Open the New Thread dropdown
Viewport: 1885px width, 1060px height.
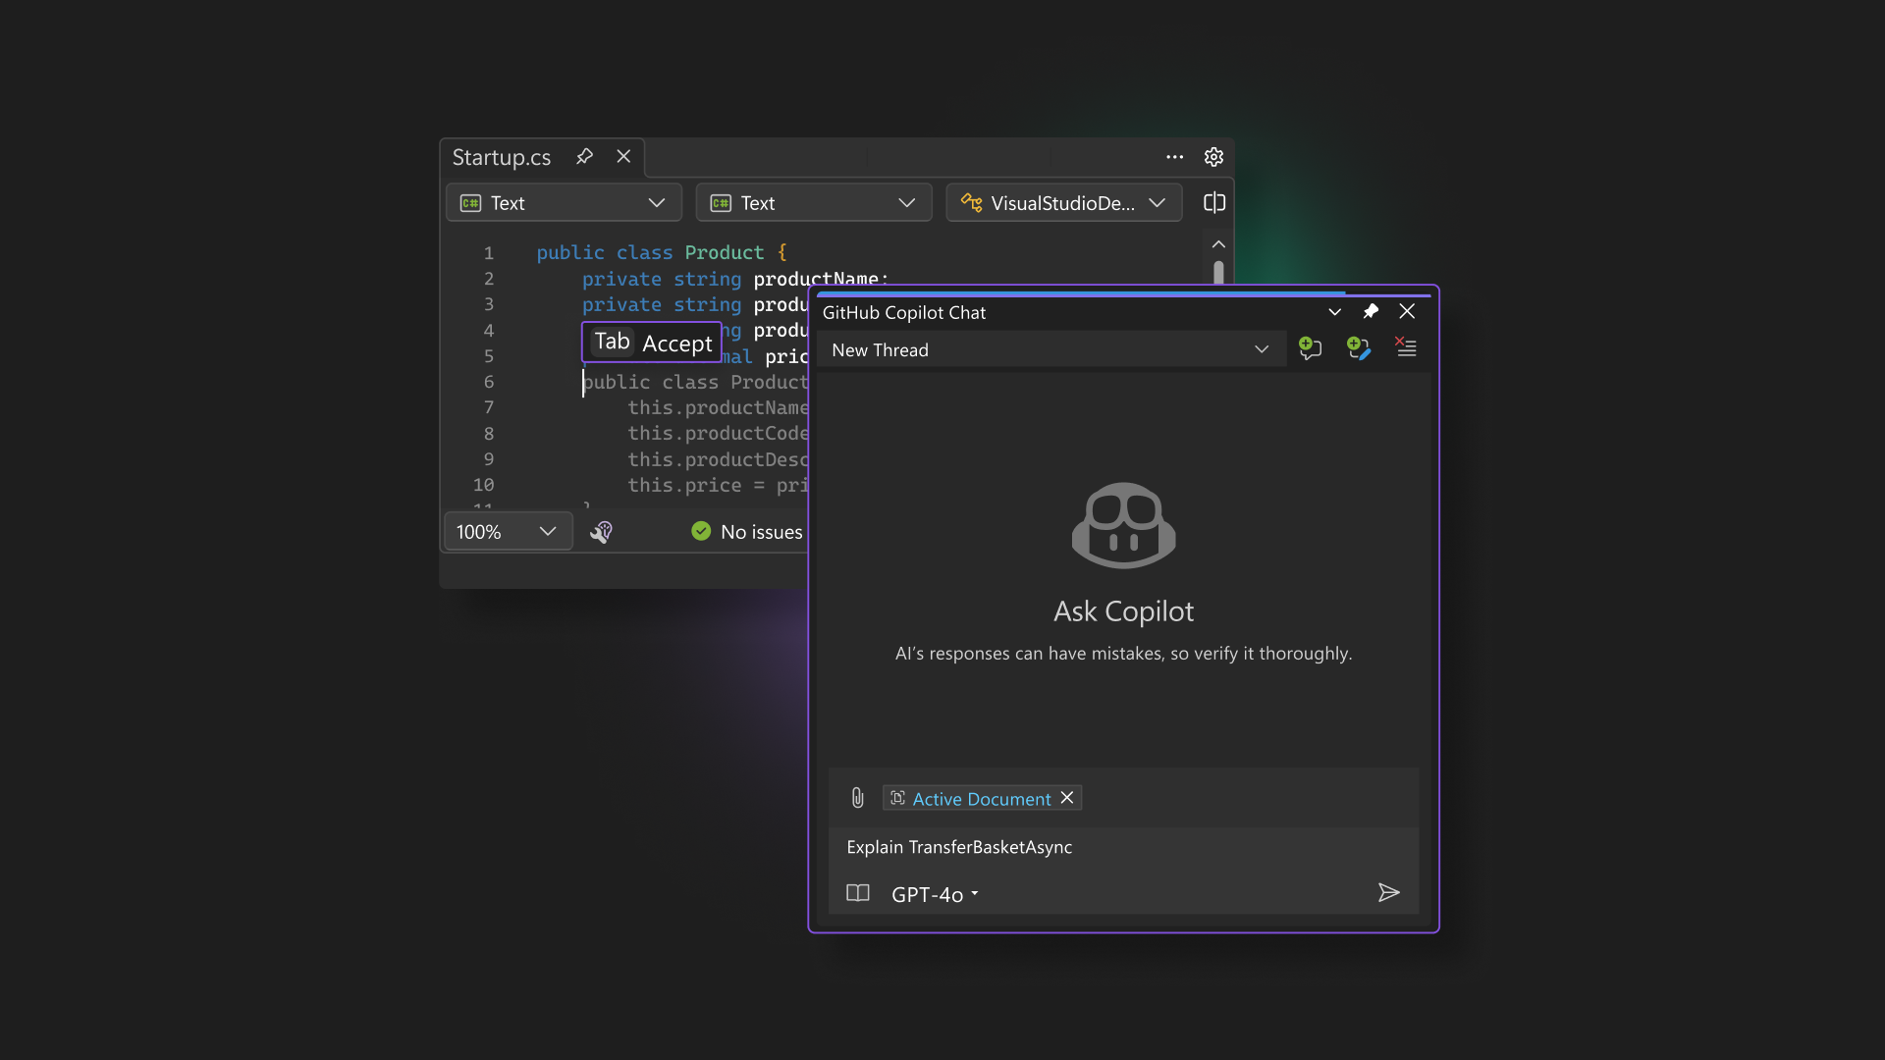coord(1051,349)
